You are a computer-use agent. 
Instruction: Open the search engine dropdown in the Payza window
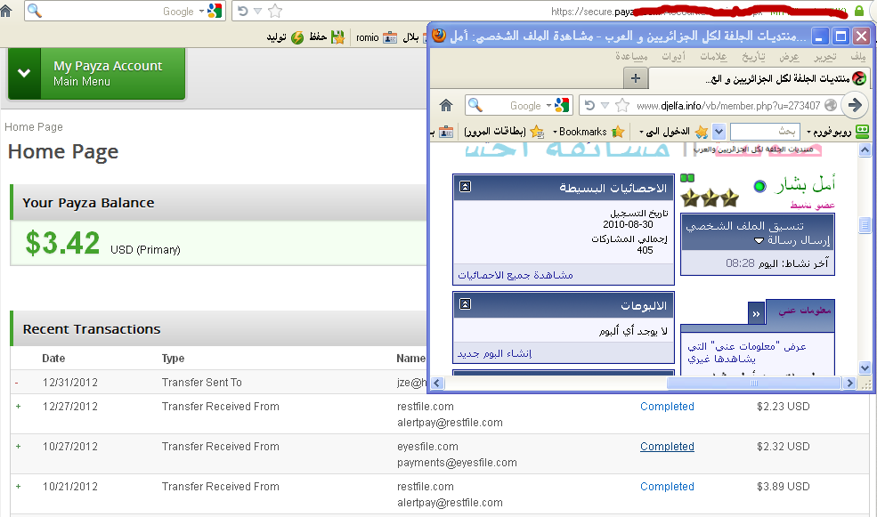pyautogui.click(x=201, y=12)
